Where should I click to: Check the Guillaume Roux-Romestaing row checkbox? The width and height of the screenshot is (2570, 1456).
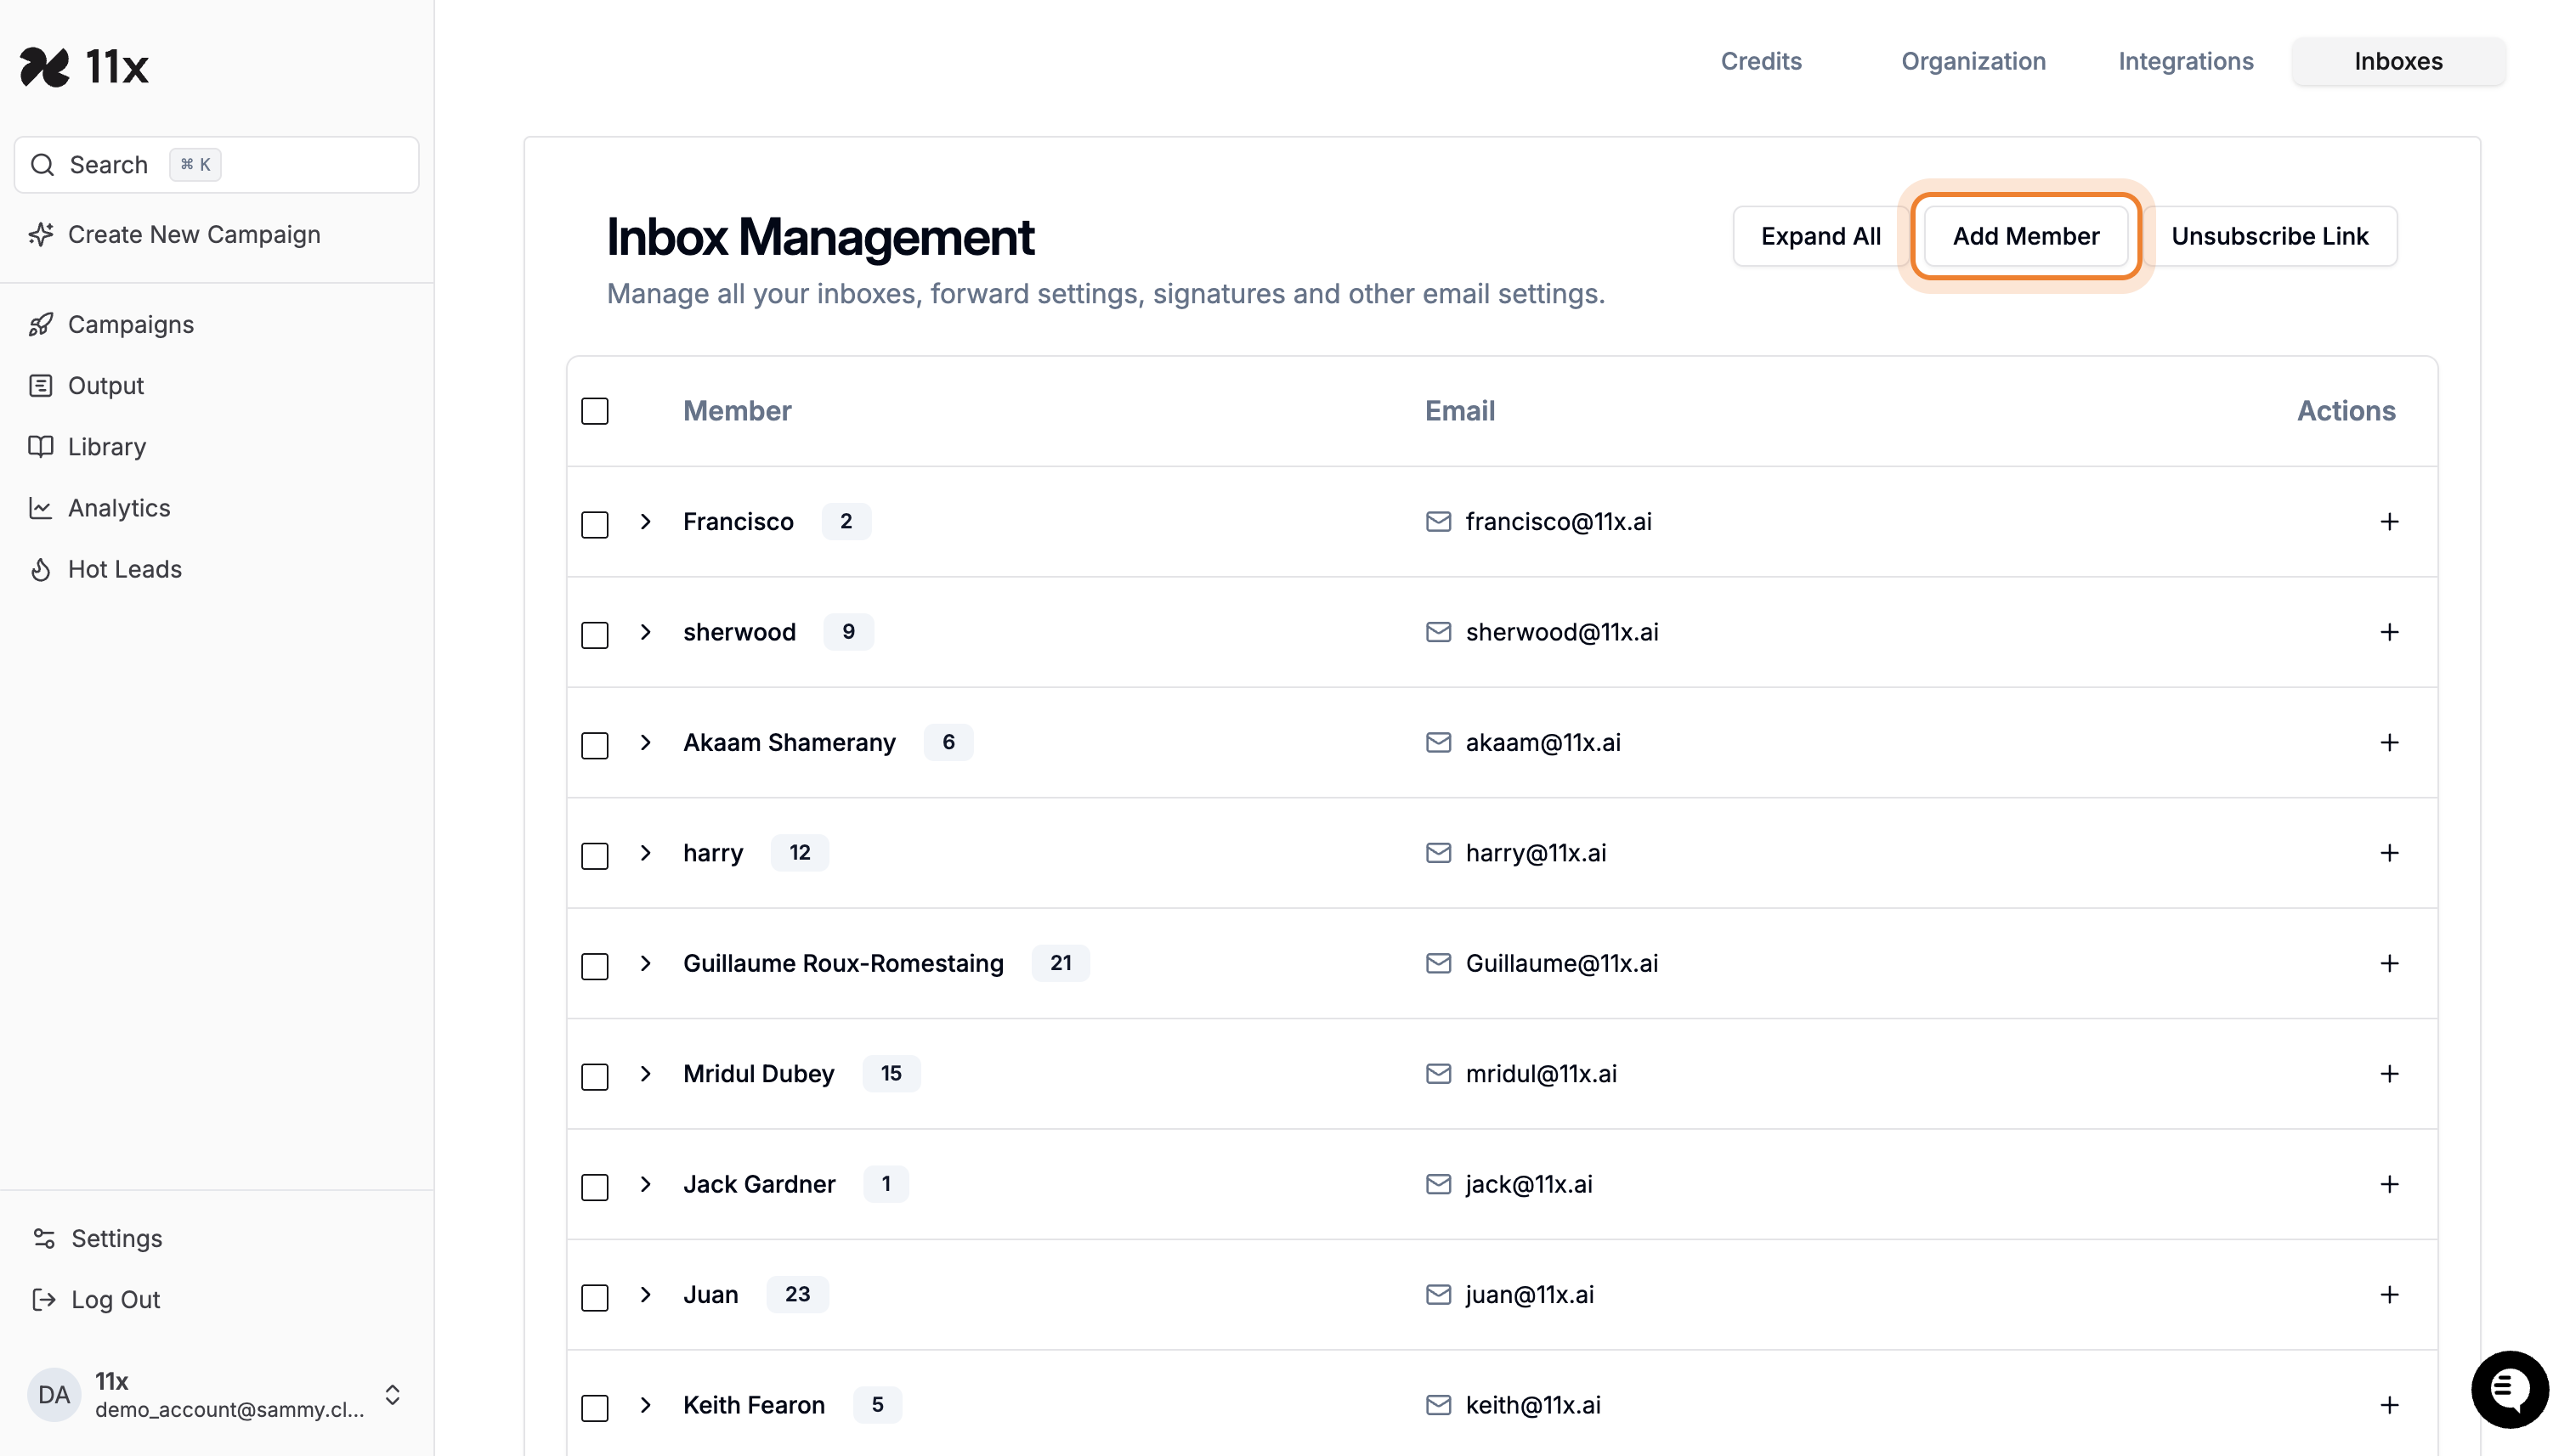pyautogui.click(x=594, y=967)
